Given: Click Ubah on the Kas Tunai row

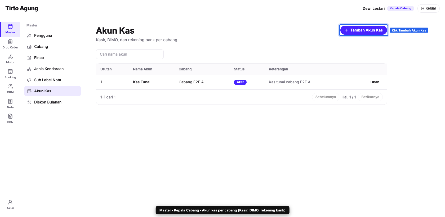Looking at the screenshot, I should tap(375, 82).
